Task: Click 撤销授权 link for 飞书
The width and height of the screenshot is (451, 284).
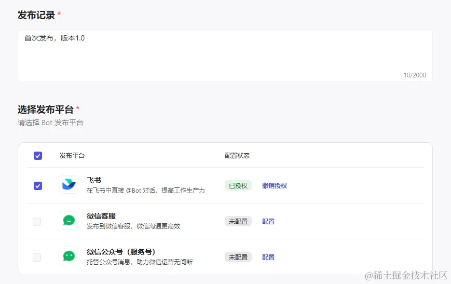Action: (x=275, y=185)
